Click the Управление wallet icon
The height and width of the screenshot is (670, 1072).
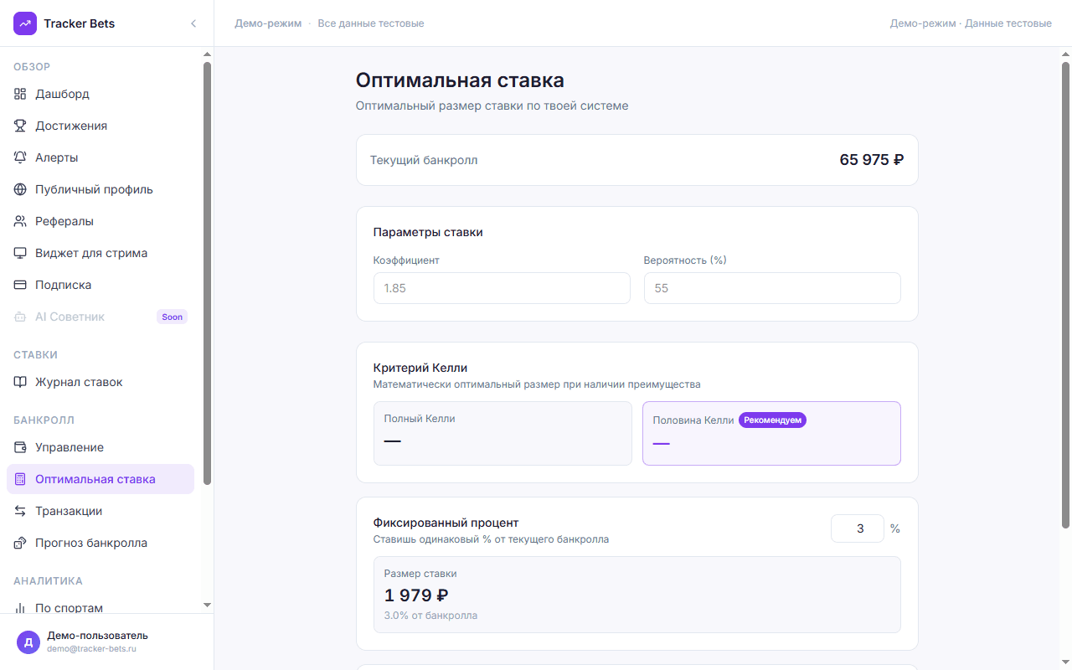[20, 447]
